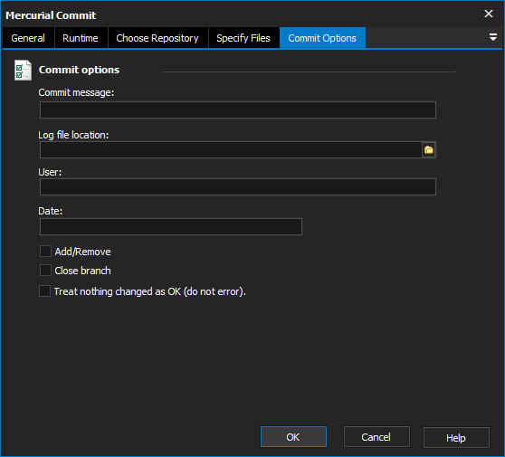Click the "Mercurial Commit" title text
The height and width of the screenshot is (457, 505).
coord(51,15)
